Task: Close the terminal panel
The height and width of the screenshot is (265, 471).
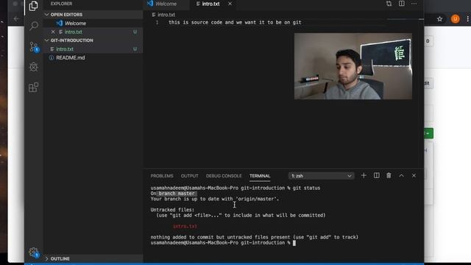Action: tap(414, 175)
